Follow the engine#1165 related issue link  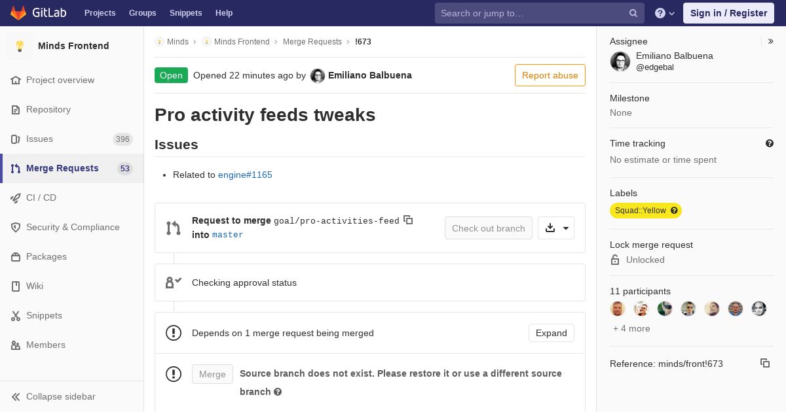click(245, 175)
